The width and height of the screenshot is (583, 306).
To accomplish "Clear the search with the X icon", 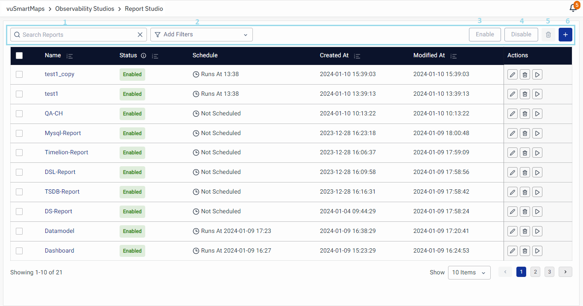I will [140, 35].
